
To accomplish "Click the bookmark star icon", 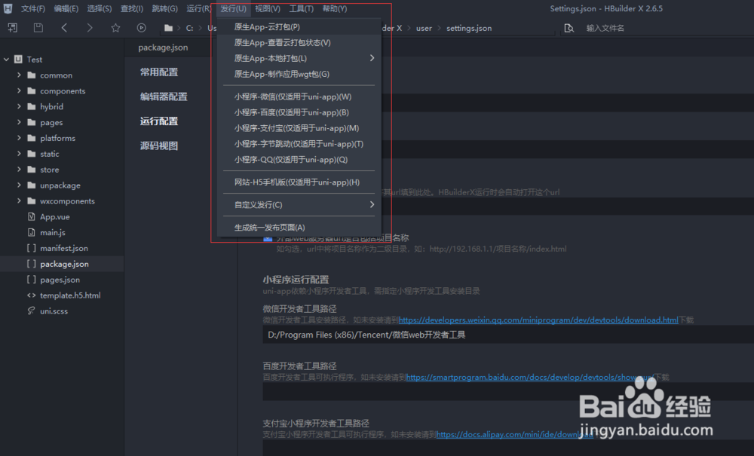I will [x=115, y=28].
